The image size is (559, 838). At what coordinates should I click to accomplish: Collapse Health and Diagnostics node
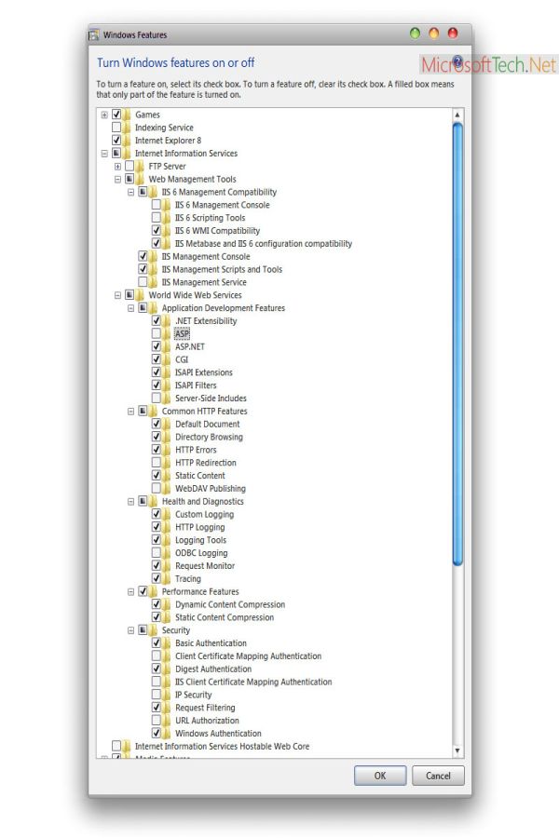click(131, 501)
